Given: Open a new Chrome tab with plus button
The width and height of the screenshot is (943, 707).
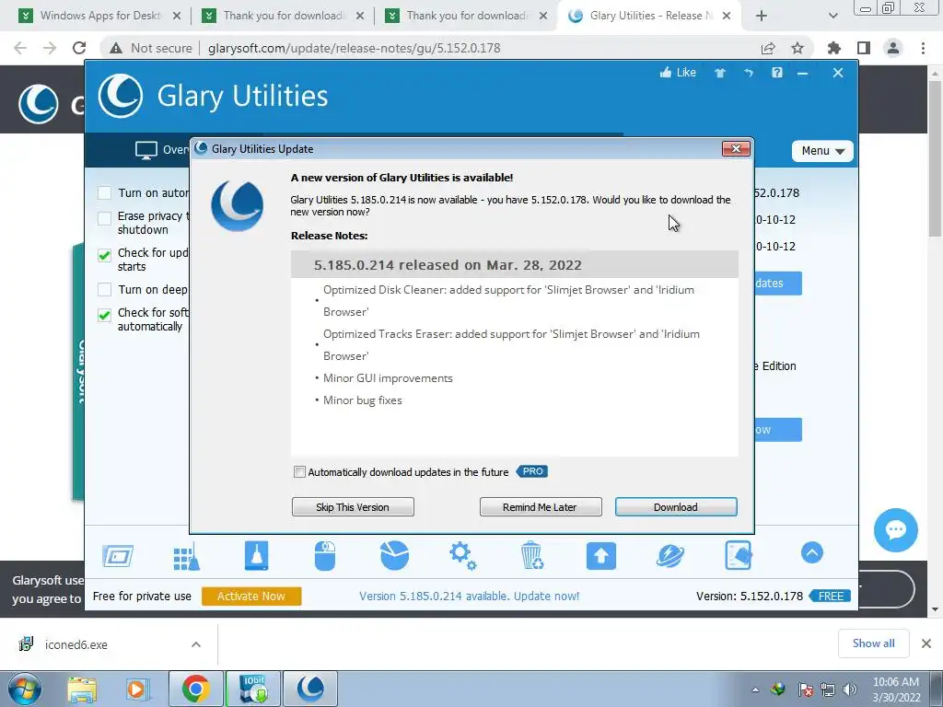Looking at the screenshot, I should 762,16.
